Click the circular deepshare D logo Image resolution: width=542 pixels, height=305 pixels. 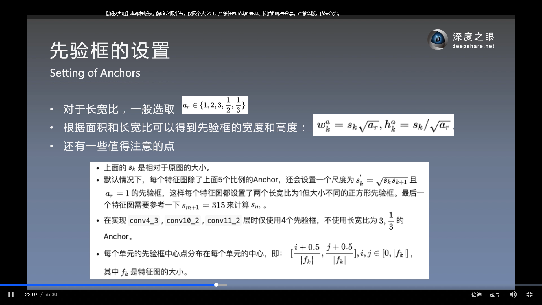tap(438, 40)
